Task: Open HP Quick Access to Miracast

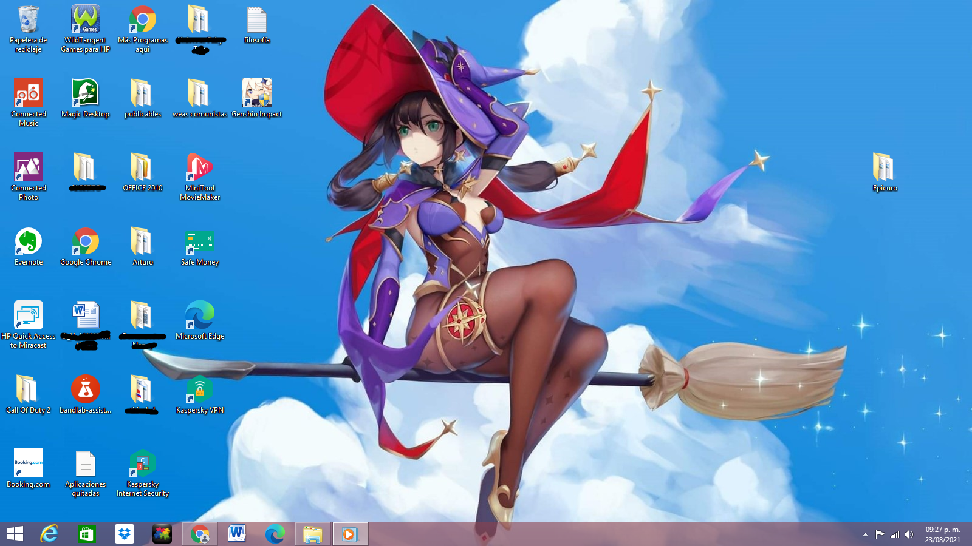Action: [28, 325]
